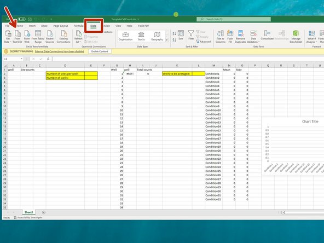Open the File tab
The height and width of the screenshot is (243, 324).
(x=7, y=26)
